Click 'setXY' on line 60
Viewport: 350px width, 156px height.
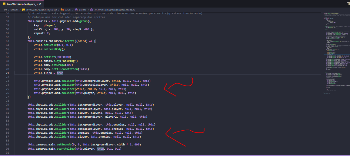pos(38,29)
